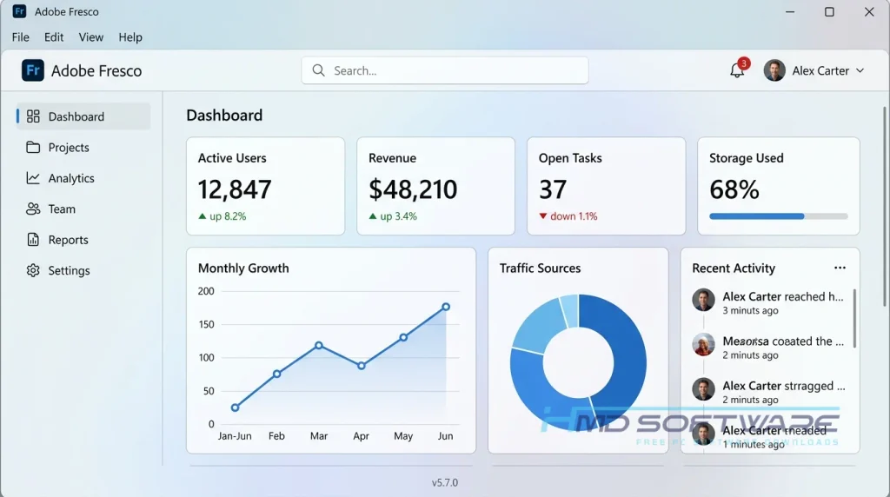
Task: Click green up arrow under Revenue
Action: [372, 216]
